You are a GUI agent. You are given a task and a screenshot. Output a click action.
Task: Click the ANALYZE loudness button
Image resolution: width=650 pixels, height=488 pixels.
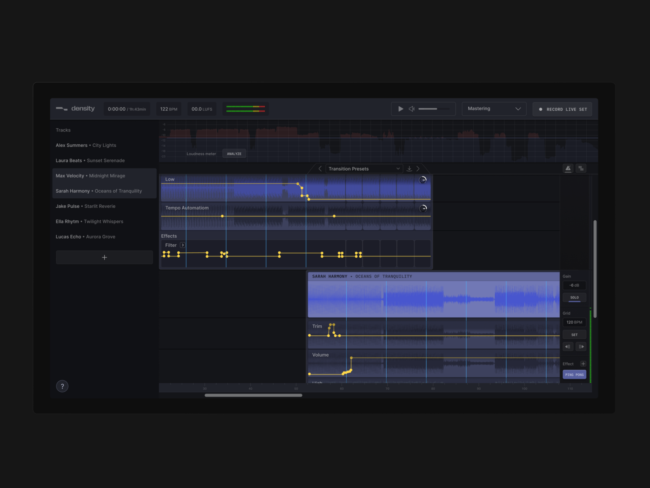tap(234, 154)
